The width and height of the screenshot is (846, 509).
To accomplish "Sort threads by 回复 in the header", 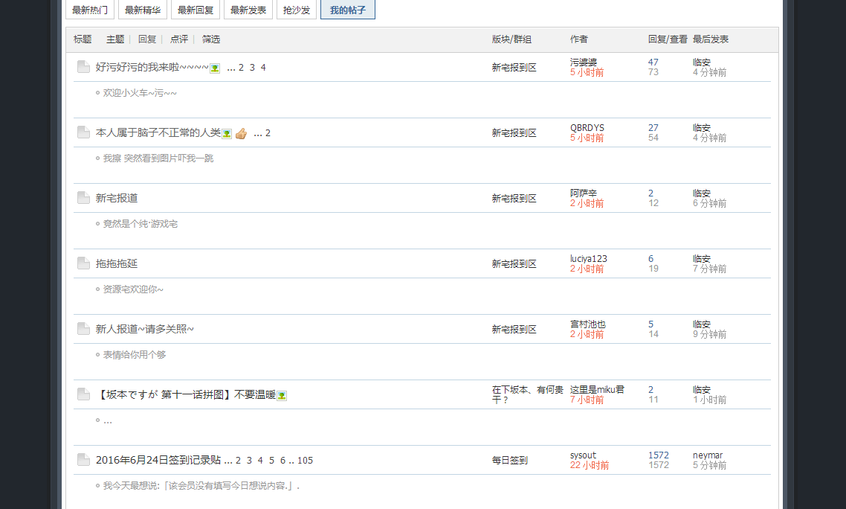I will pos(147,39).
